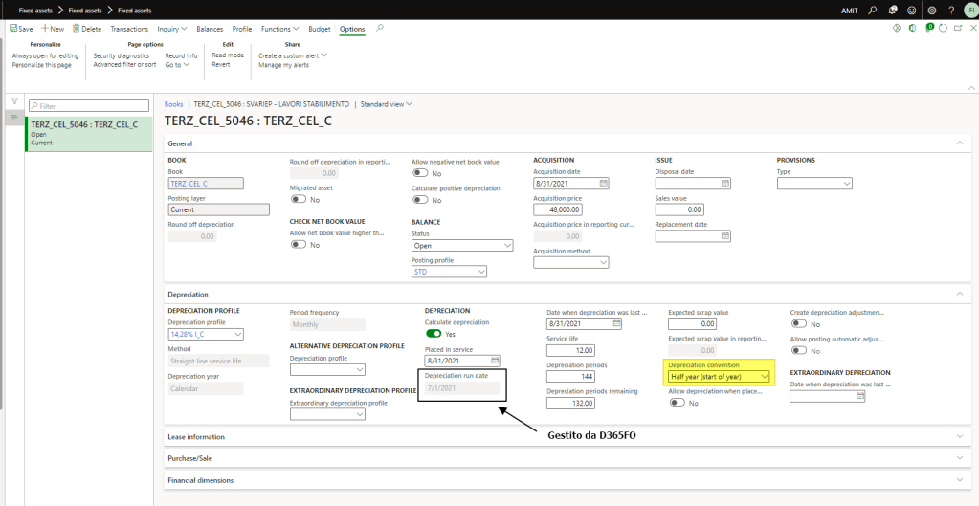Toggle Calculate depreciation switch off
The width and height of the screenshot is (979, 506).
tap(433, 334)
